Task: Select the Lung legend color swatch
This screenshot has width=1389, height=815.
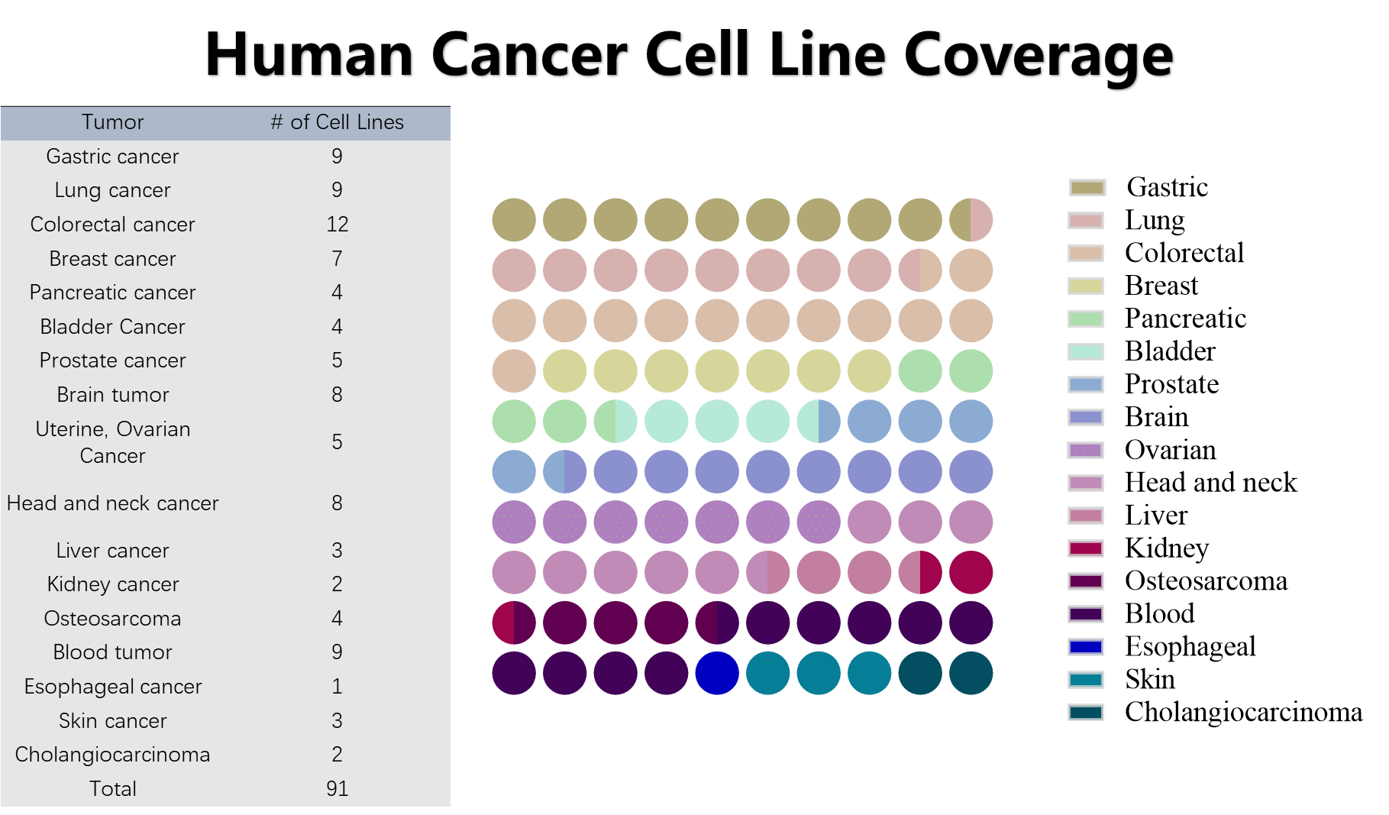Action: click(1085, 221)
